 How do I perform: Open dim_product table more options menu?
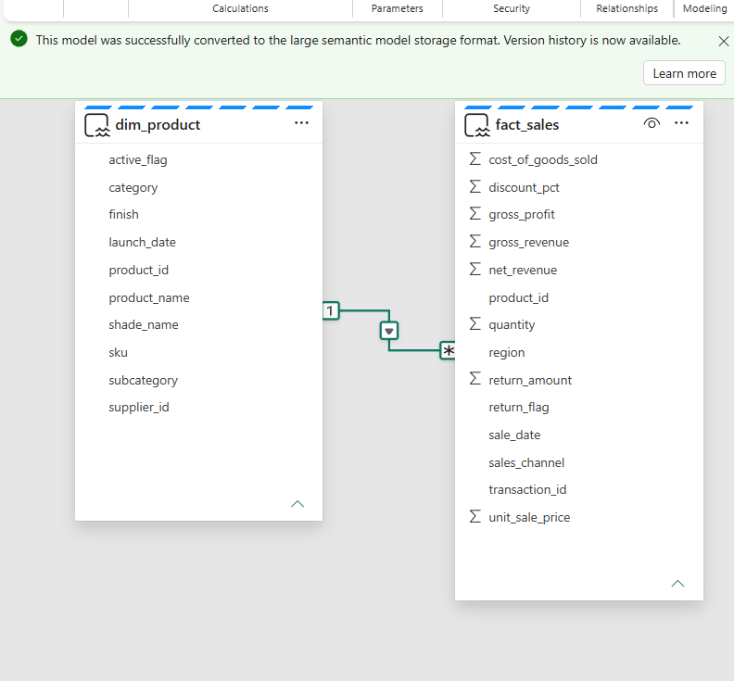(x=301, y=123)
